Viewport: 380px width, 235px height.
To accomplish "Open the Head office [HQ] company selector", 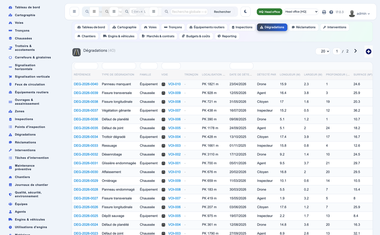I will point(301,12).
